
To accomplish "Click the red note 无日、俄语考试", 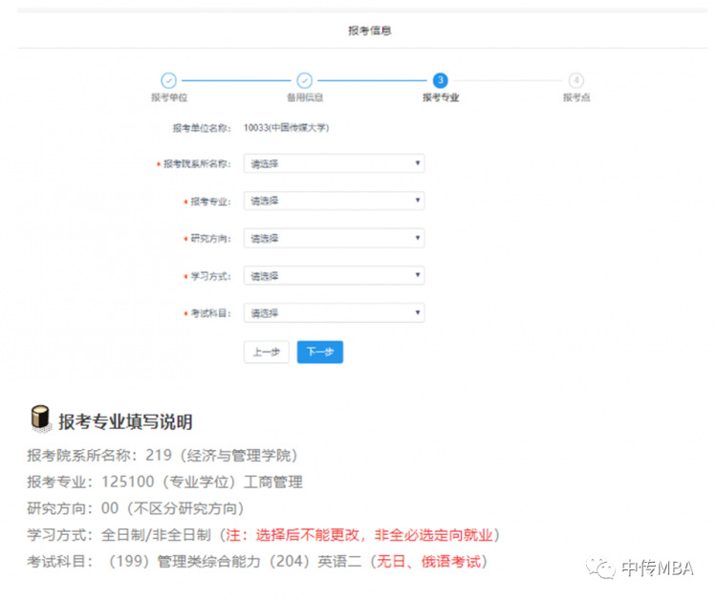I will tap(429, 561).
